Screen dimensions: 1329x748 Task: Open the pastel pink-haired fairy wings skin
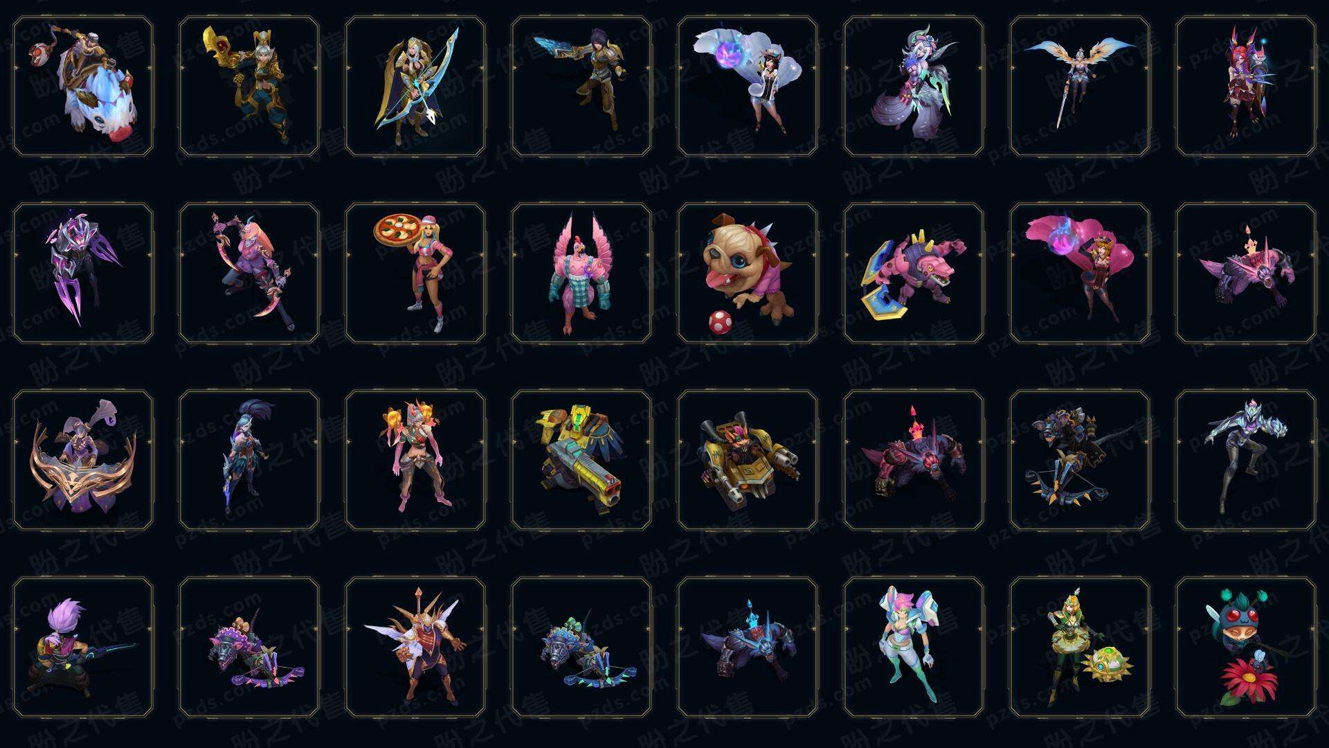[914, 647]
